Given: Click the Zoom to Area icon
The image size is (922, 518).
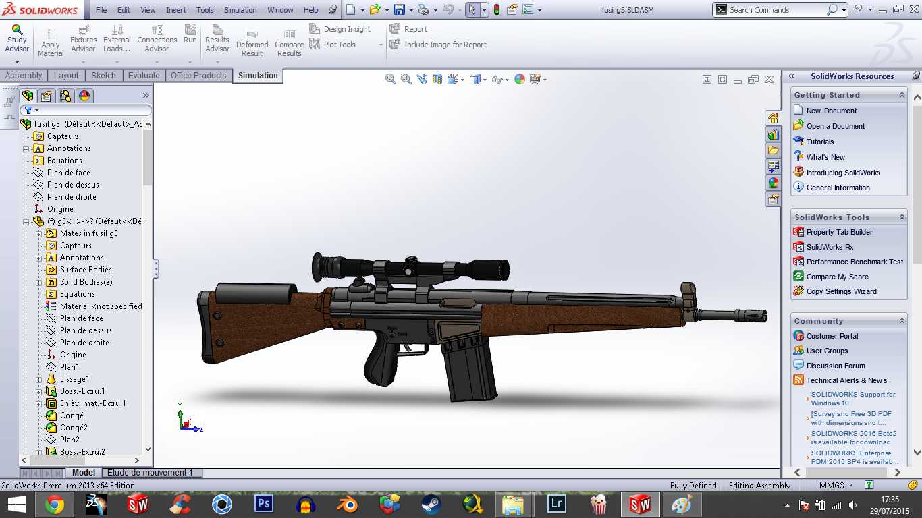Looking at the screenshot, I should tap(406, 79).
